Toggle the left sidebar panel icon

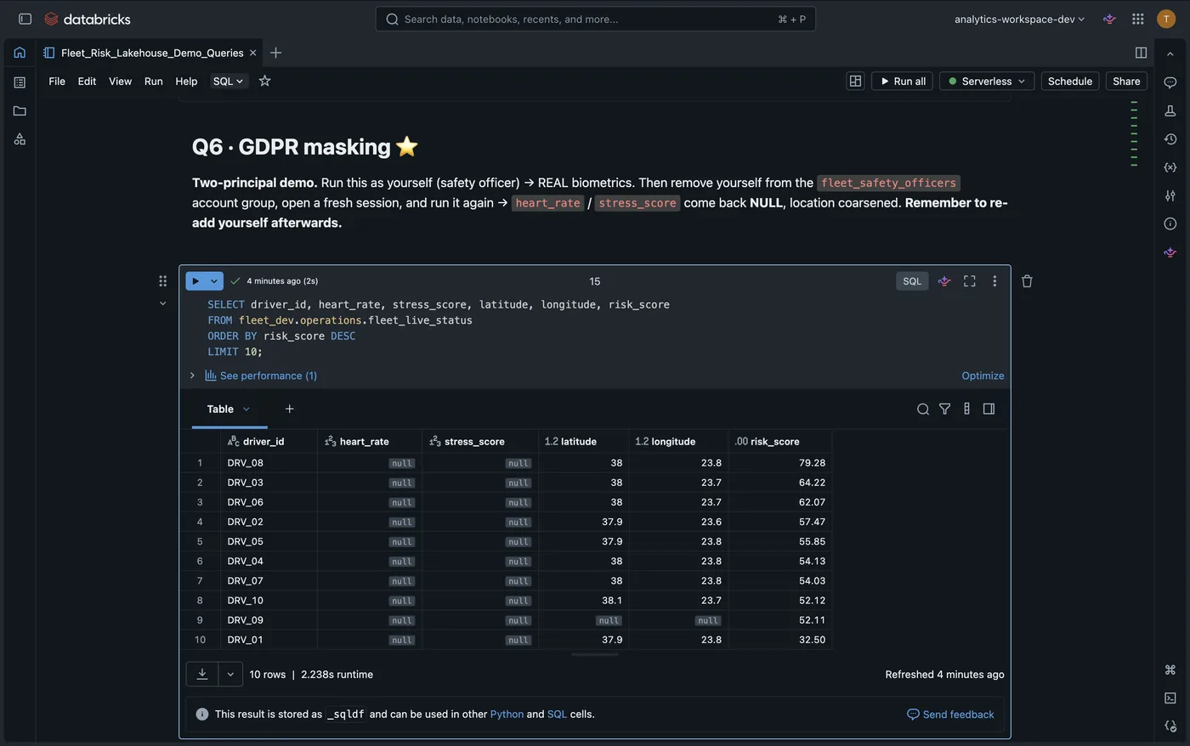25,19
